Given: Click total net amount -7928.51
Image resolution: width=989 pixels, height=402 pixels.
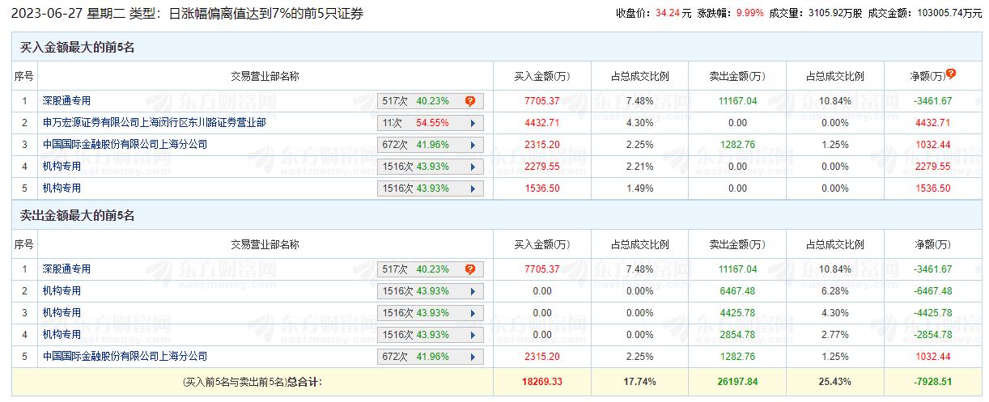Looking at the screenshot, I should point(931,381).
